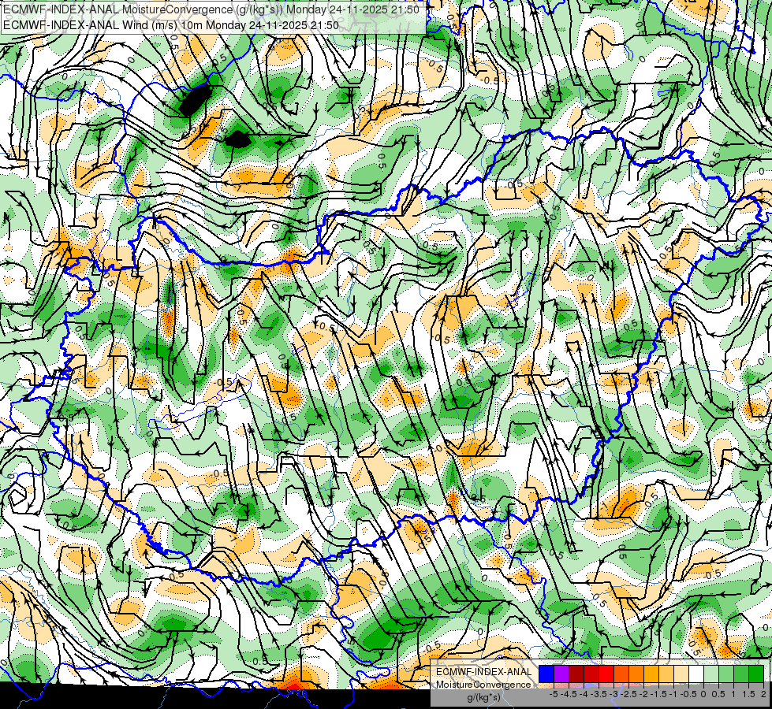This screenshot has width=772, height=709.
Task: Click the 2 tick label at legend end
Action: 763,694
